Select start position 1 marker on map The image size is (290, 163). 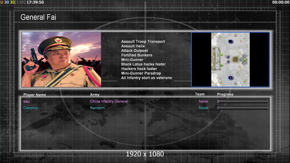pos(230,78)
